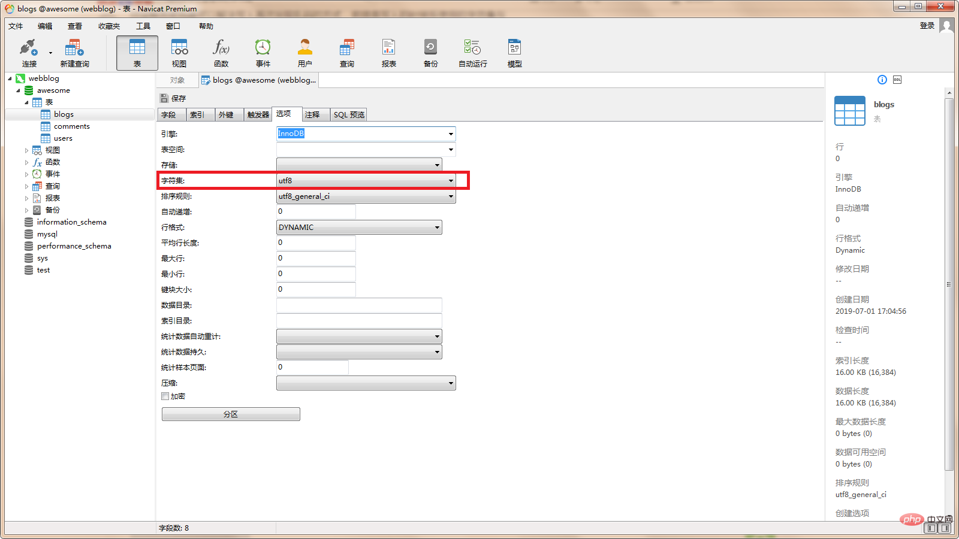Open the stats auto recalc (统计数据自动重计) dropdown

(x=437, y=336)
